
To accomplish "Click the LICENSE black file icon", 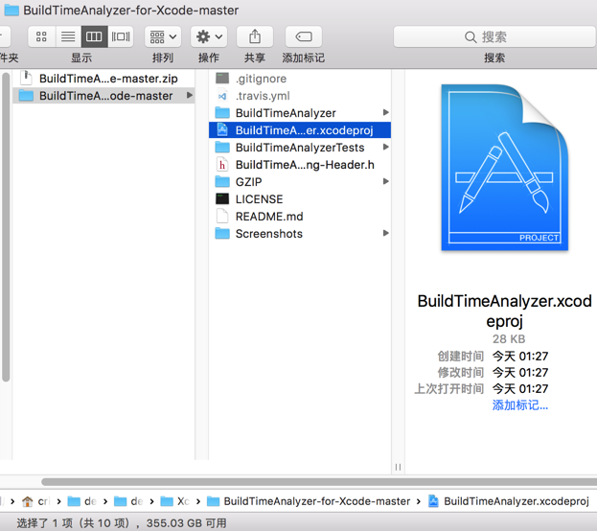I will 222,198.
